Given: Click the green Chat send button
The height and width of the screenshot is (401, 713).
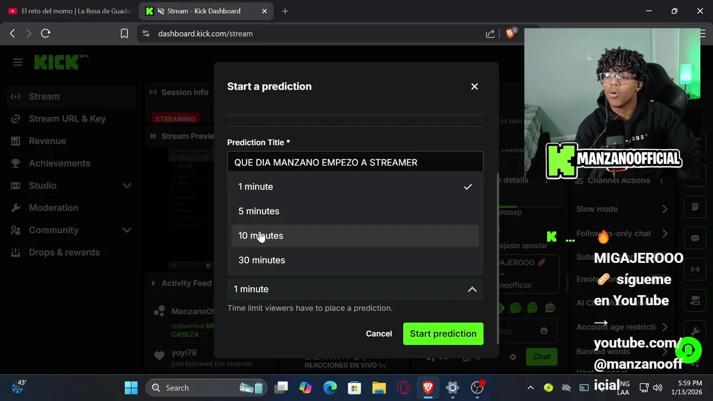Looking at the screenshot, I should pyautogui.click(x=541, y=357).
